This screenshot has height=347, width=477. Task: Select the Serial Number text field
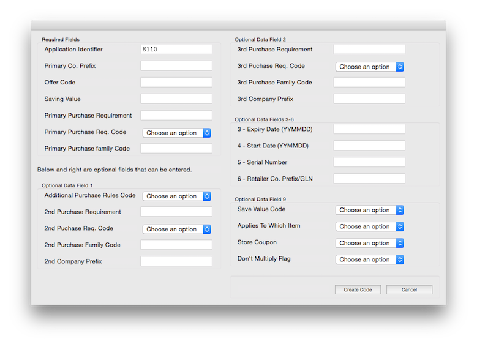(369, 162)
